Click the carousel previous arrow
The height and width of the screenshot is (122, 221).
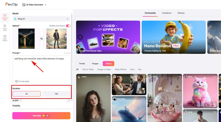pos(80,37)
